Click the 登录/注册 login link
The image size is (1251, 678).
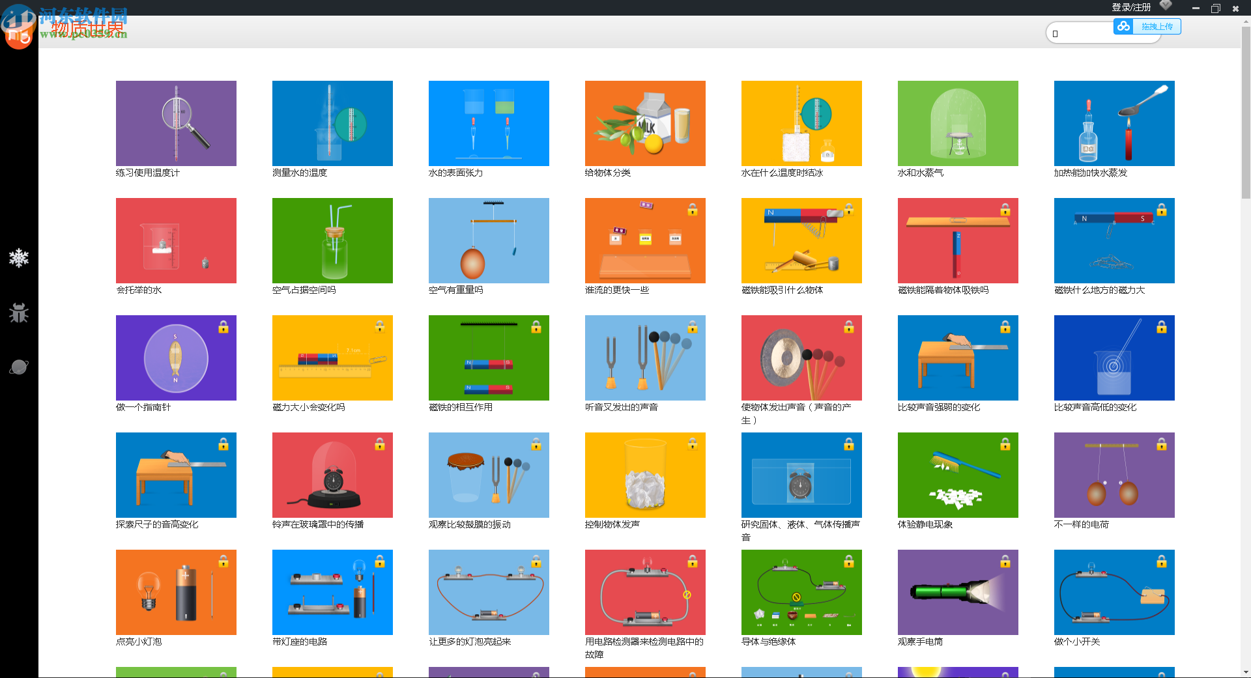[1131, 7]
